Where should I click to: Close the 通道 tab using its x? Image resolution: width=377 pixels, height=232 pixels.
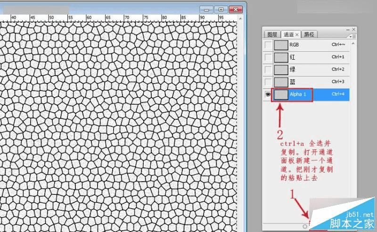tap(297, 35)
